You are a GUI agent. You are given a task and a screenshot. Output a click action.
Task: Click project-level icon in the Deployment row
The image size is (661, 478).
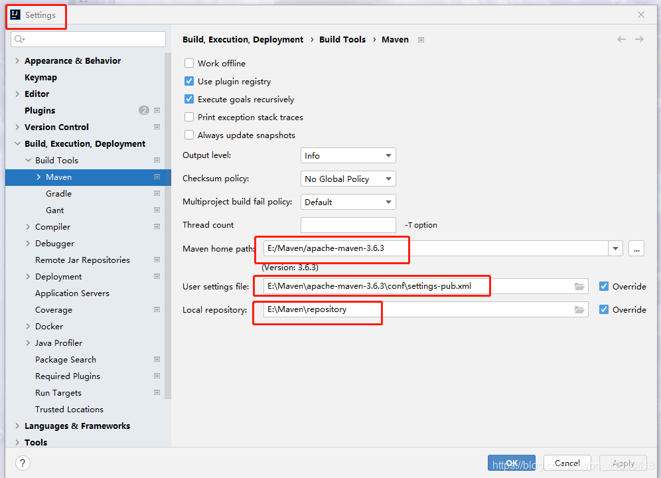coord(157,276)
